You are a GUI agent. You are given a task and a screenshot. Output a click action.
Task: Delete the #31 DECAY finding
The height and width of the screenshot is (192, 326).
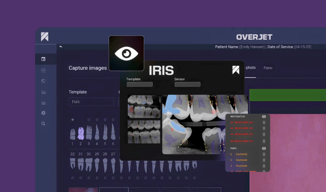pyautogui.click(x=264, y=141)
